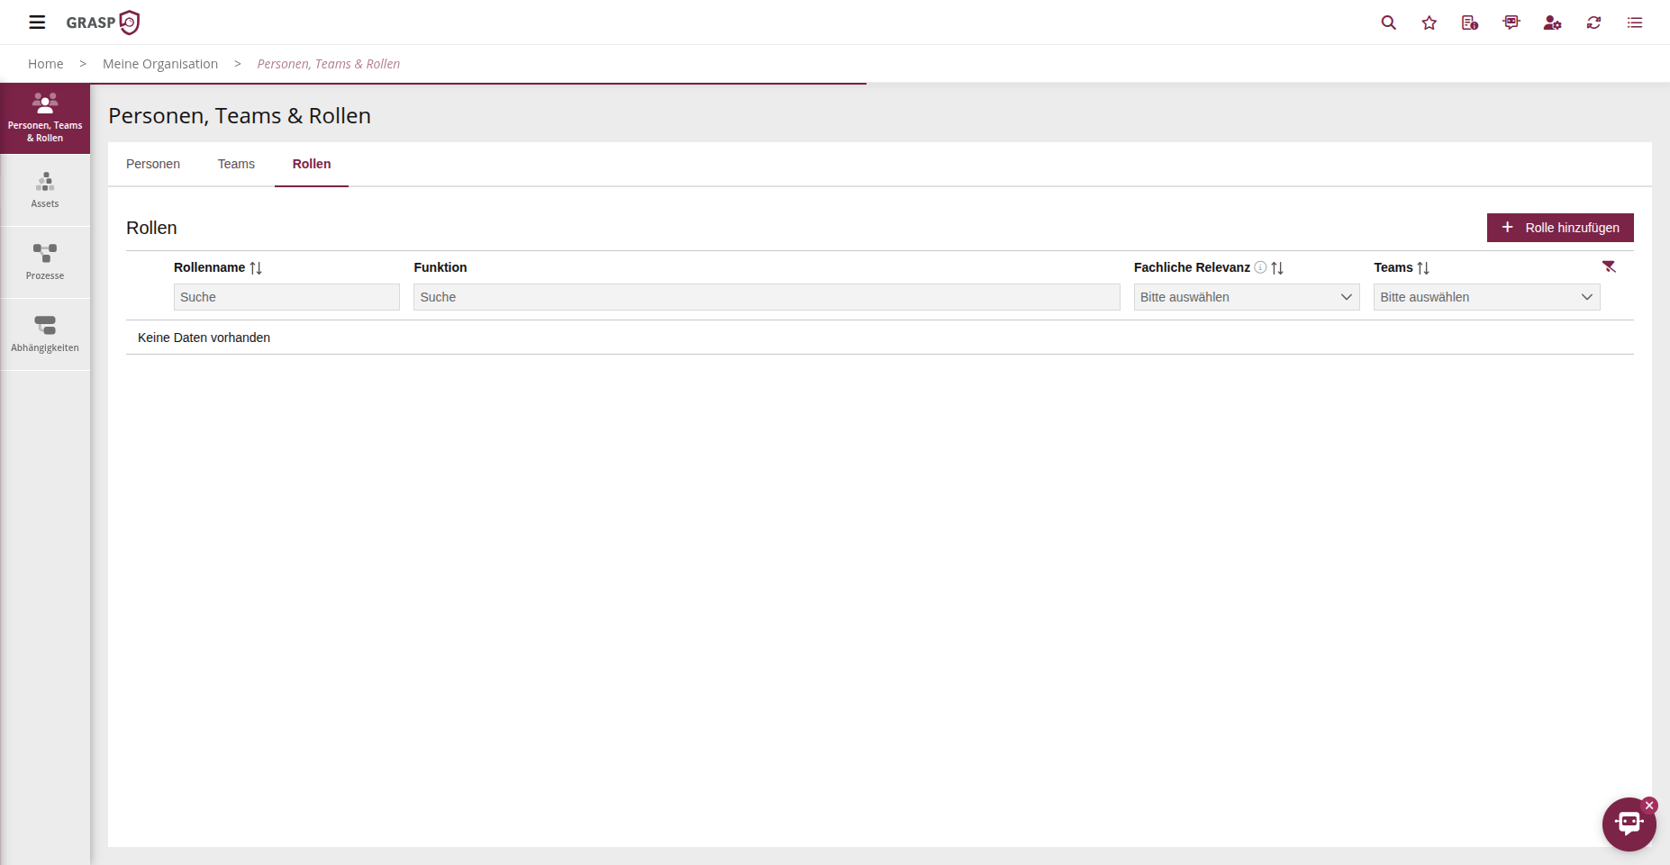Open favorites via the star icon
This screenshot has height=865, width=1670.
pos(1429,23)
